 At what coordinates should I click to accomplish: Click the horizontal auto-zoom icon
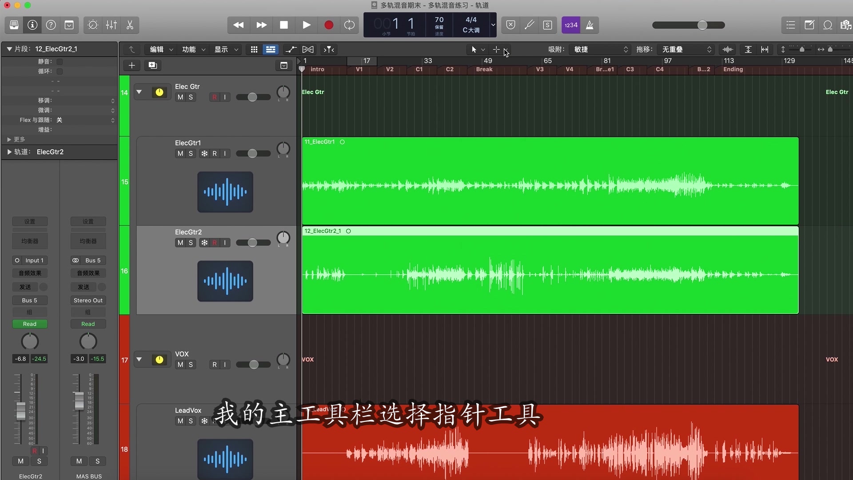click(765, 49)
